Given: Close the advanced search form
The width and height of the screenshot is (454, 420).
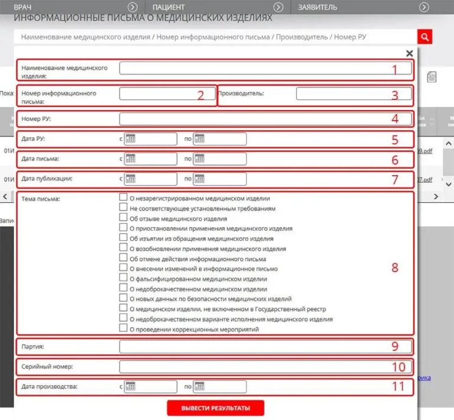Looking at the screenshot, I should tap(409, 53).
